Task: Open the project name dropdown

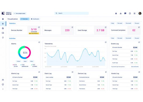Action: 20,13
